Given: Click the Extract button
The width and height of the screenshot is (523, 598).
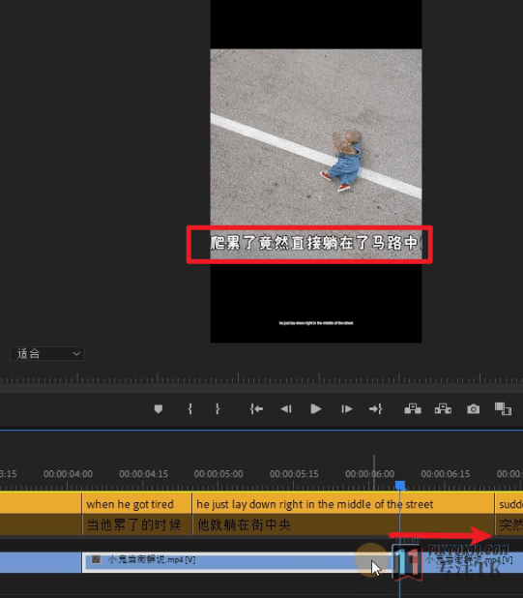Looking at the screenshot, I should (x=443, y=409).
